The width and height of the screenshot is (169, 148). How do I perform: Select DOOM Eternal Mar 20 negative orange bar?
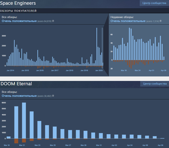[x=16, y=141]
